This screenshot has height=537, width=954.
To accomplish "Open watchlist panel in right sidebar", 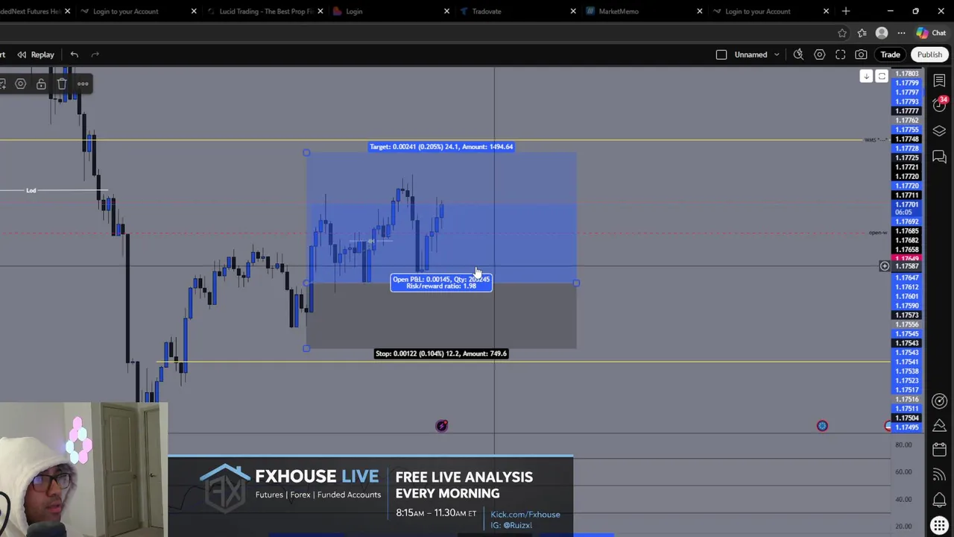I will [939, 81].
